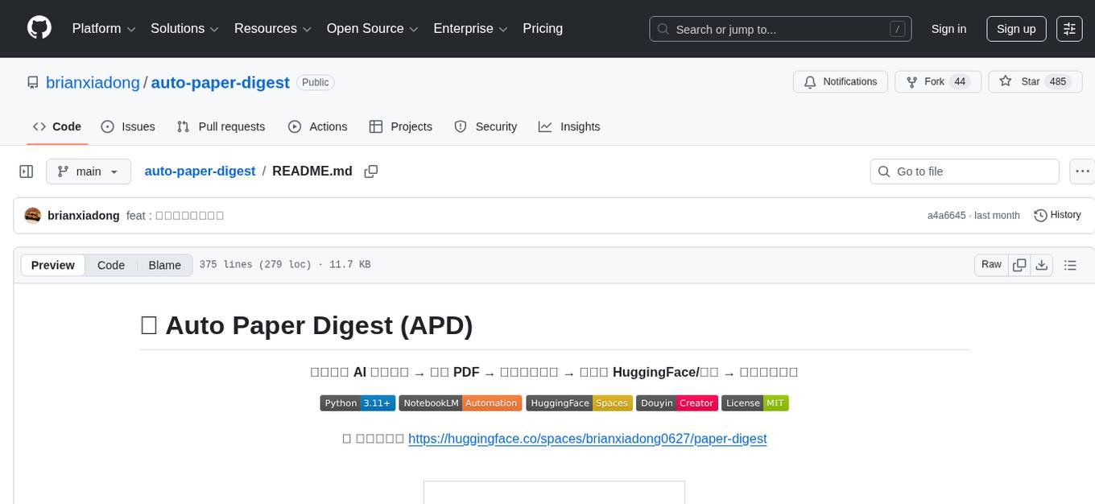View the file History
Screen dimensions: 1095x504
(x=1057, y=215)
